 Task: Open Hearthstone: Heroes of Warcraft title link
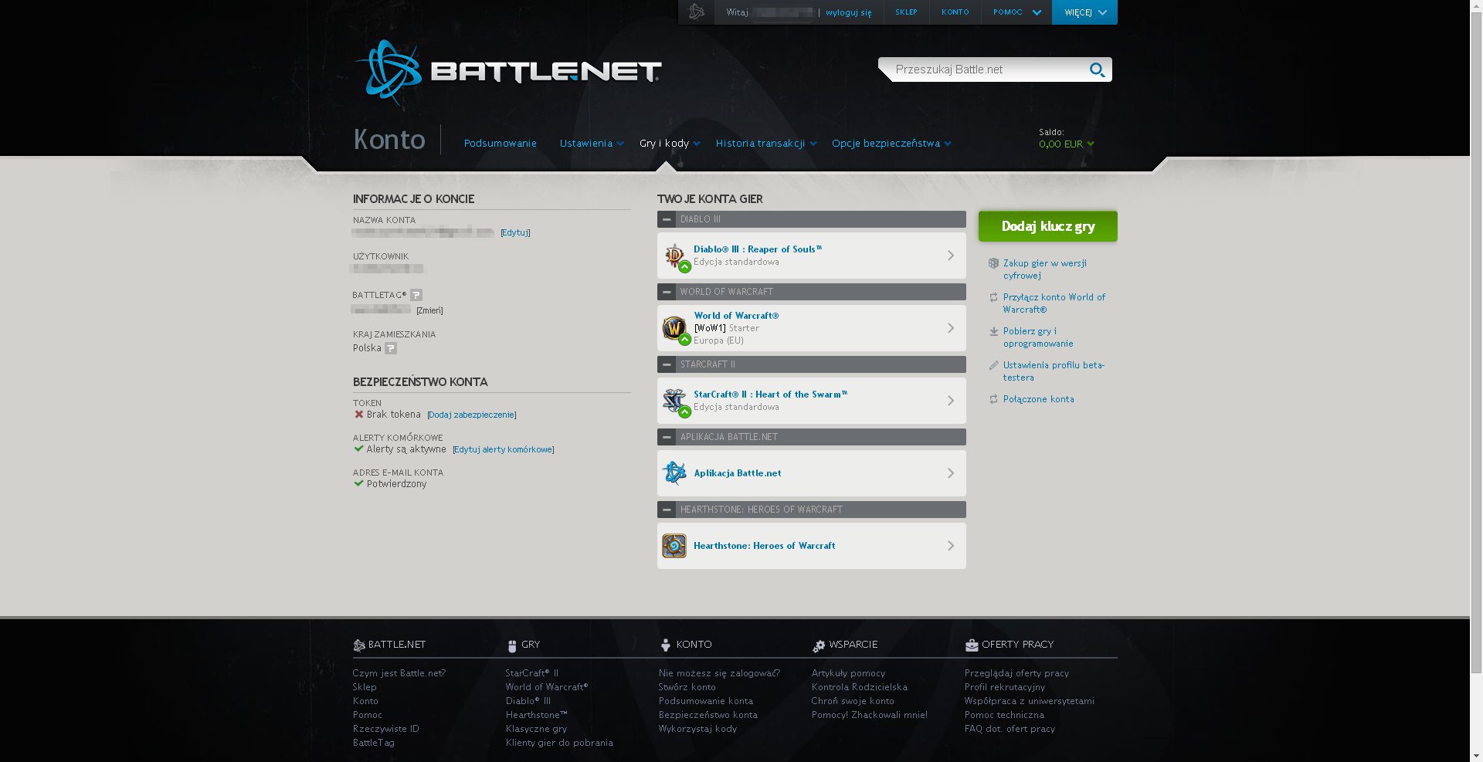[x=764, y=546]
